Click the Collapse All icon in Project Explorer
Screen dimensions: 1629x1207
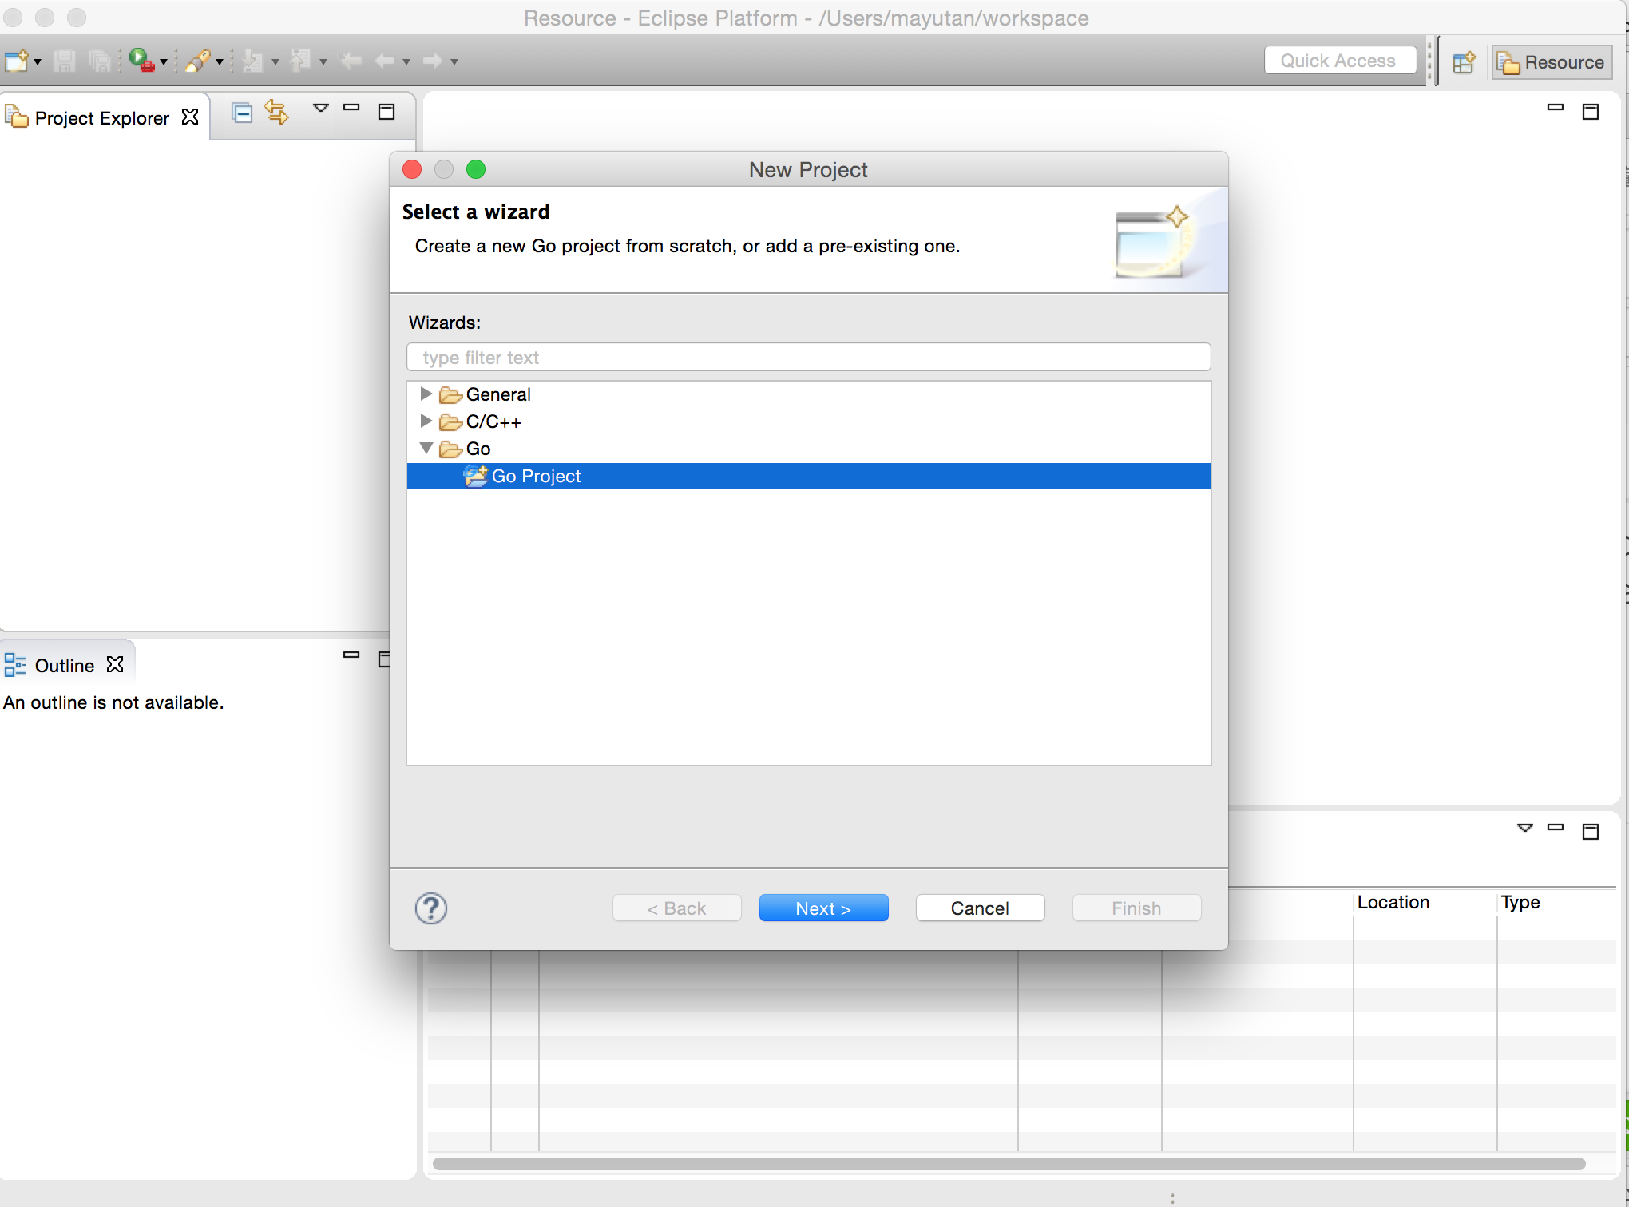point(242,113)
